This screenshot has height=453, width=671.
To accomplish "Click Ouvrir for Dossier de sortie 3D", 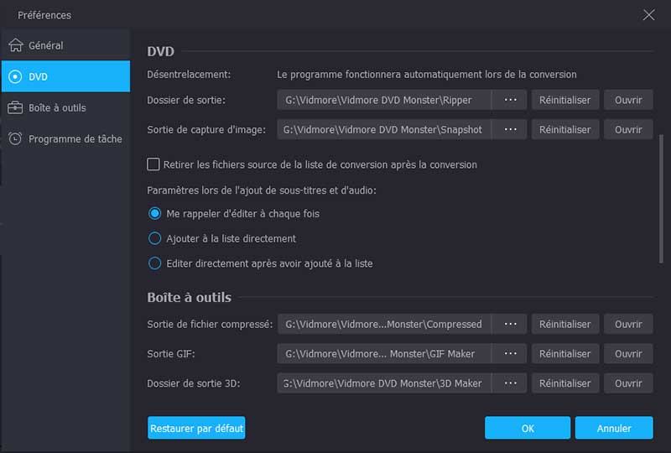I will [x=628, y=383].
